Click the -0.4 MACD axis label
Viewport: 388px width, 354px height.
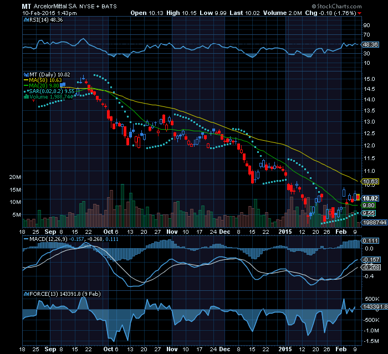pyautogui.click(x=369, y=276)
